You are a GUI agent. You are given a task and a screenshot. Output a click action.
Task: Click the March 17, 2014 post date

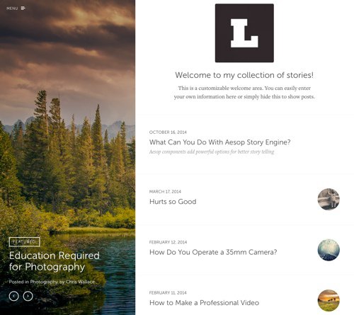pyautogui.click(x=165, y=192)
